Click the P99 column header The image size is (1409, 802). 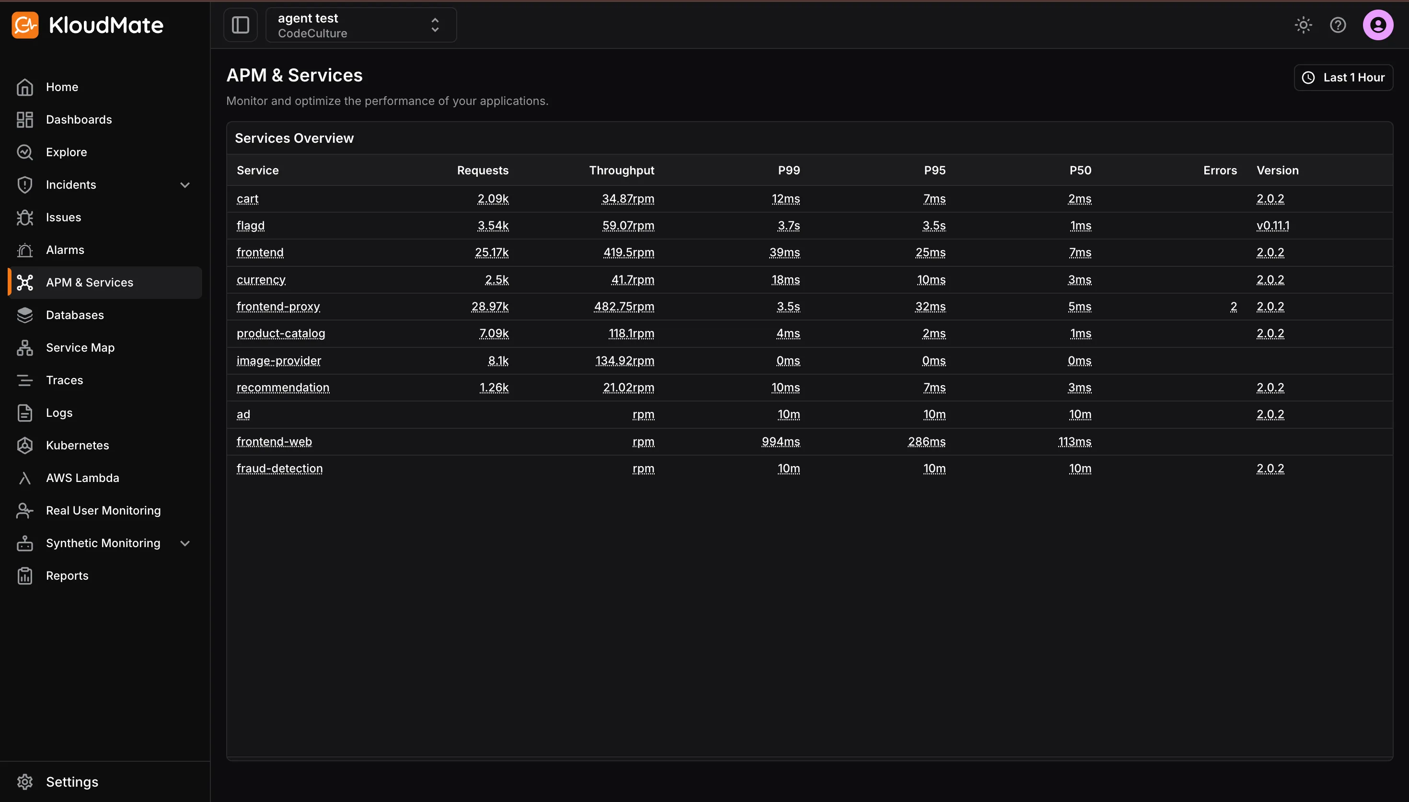789,170
